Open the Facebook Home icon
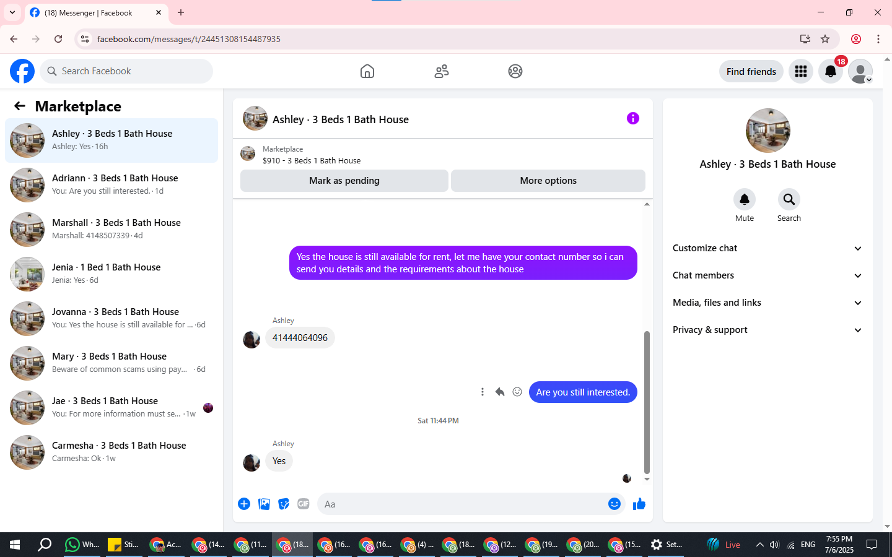 pyautogui.click(x=367, y=71)
